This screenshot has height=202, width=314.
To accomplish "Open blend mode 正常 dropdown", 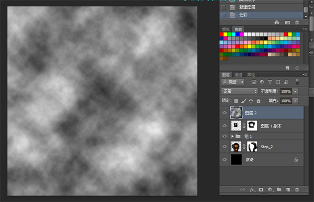I will tap(240, 91).
